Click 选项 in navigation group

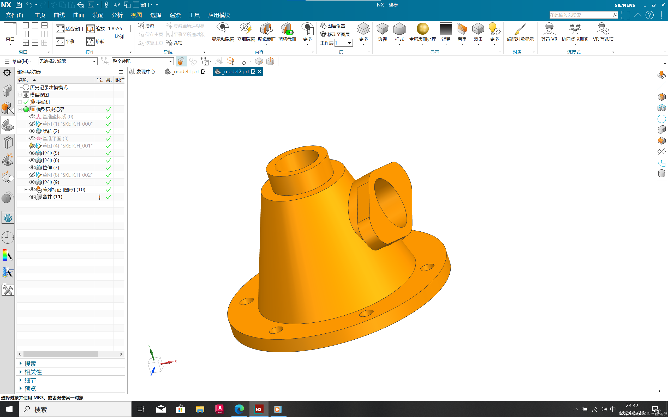point(175,43)
